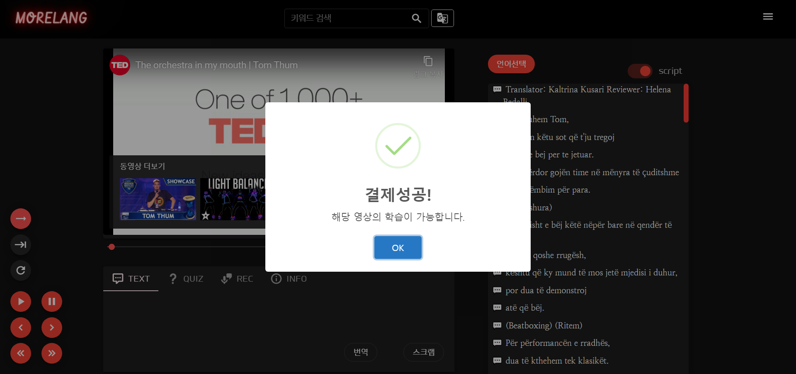Toggle the script switch
The width and height of the screenshot is (796, 374).
click(640, 71)
